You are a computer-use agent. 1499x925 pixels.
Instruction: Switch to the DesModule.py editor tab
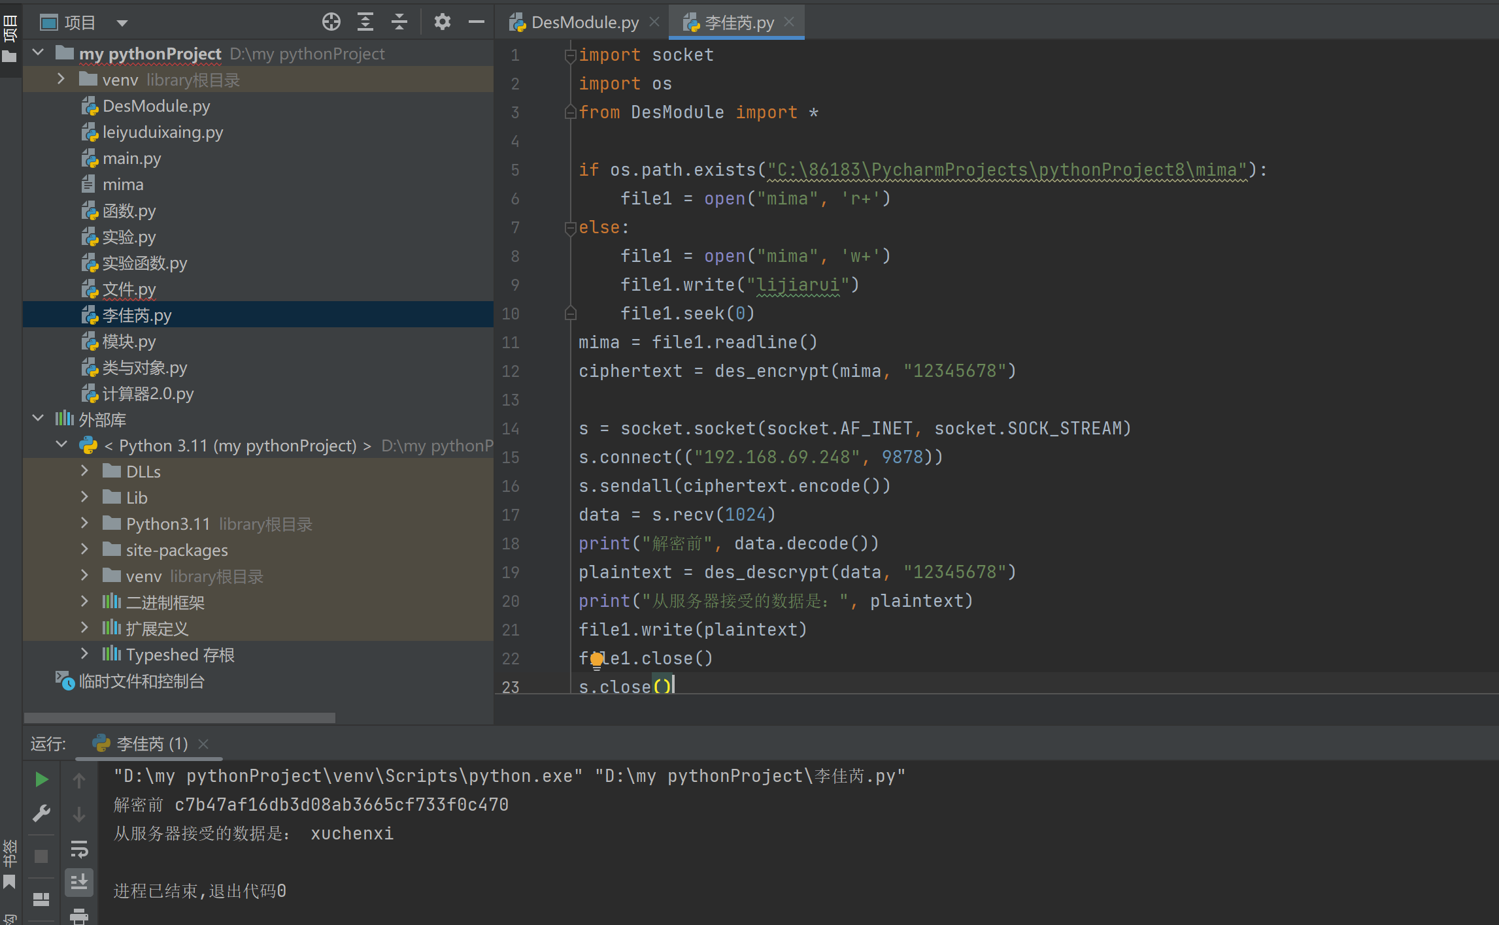tap(584, 22)
